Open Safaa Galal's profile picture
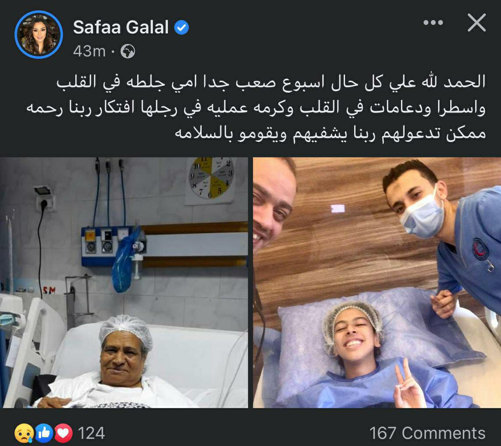Screen dimensions: 501x446 coord(39,35)
